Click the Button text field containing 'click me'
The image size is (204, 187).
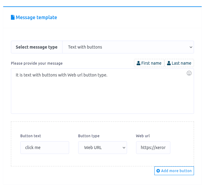pyautogui.click(x=45, y=148)
